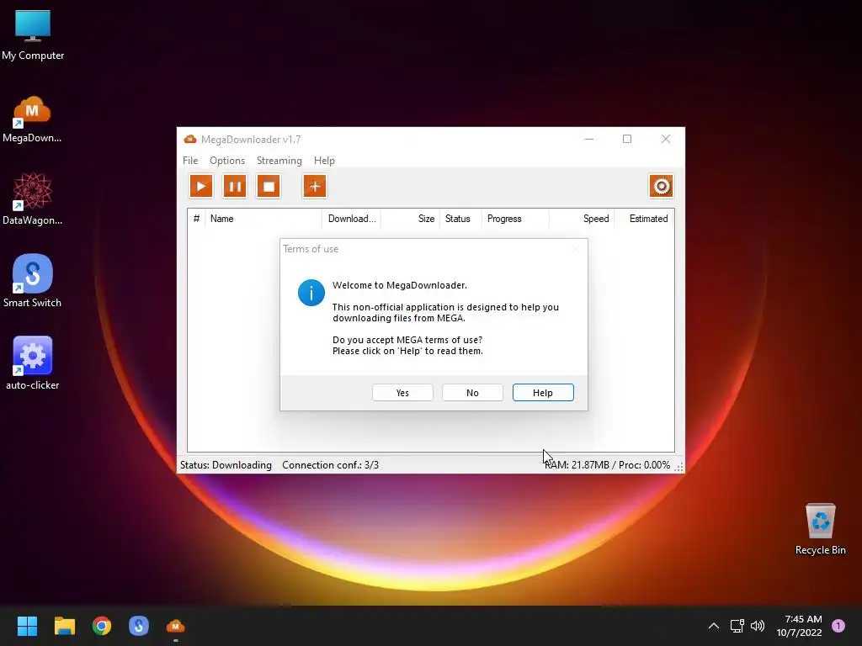Click the Help button in Terms dialog
Viewport: 862px width, 646px height.
point(543,393)
